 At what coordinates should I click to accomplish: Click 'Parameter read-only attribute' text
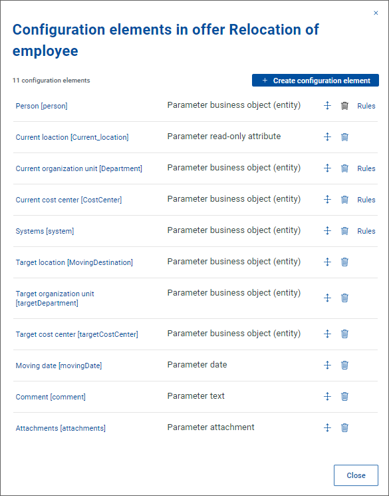[223, 136]
